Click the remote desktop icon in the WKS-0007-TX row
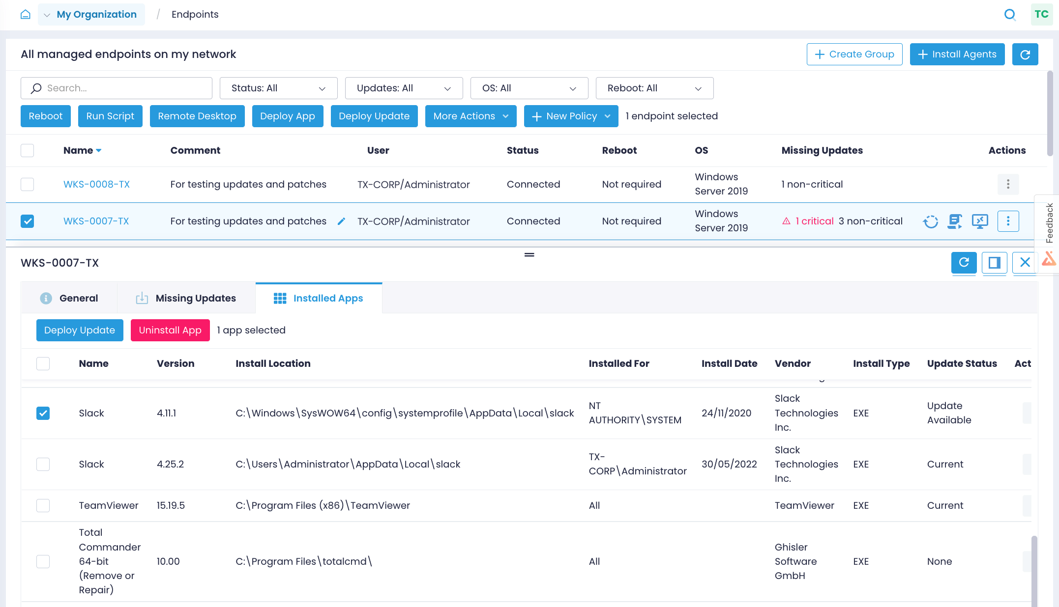Viewport: 1059px width, 607px height. (x=980, y=221)
